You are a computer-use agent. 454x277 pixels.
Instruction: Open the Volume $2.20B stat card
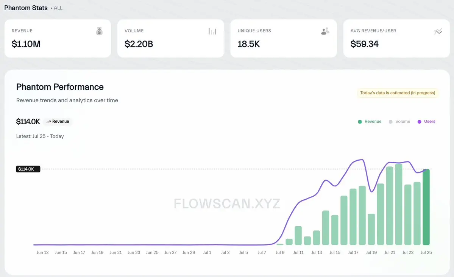(x=170, y=39)
